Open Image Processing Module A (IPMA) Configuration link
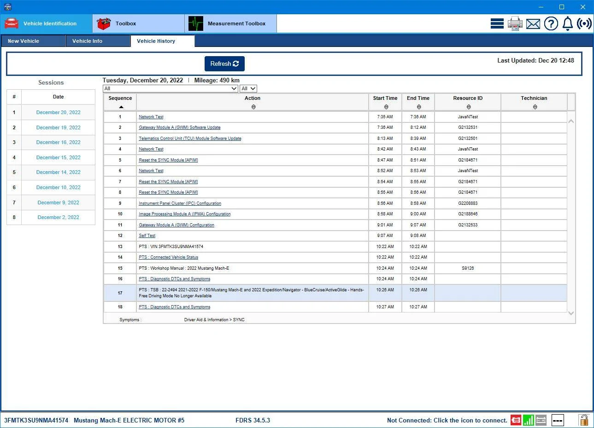Image resolution: width=594 pixels, height=428 pixels. (185, 214)
